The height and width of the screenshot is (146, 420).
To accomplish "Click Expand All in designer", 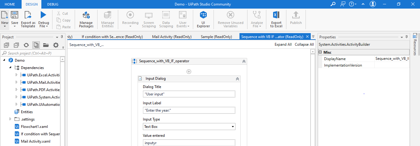I will pyautogui.click(x=283, y=44).
